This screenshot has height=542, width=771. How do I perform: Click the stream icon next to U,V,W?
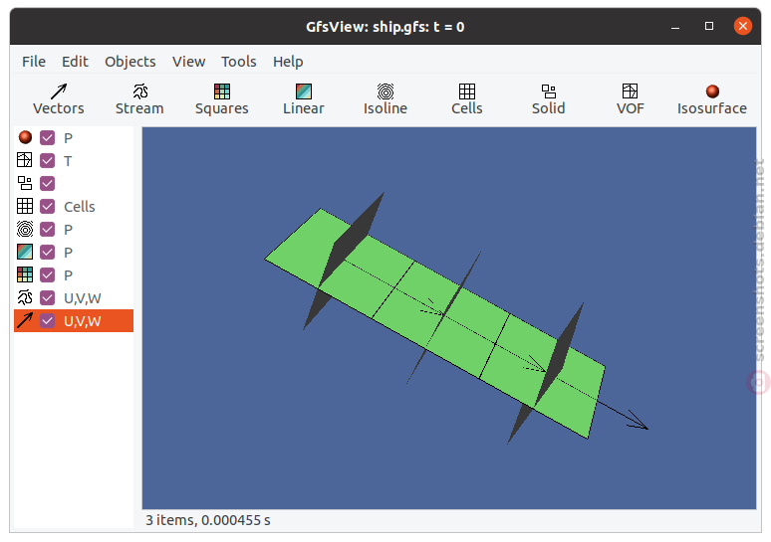click(x=25, y=297)
